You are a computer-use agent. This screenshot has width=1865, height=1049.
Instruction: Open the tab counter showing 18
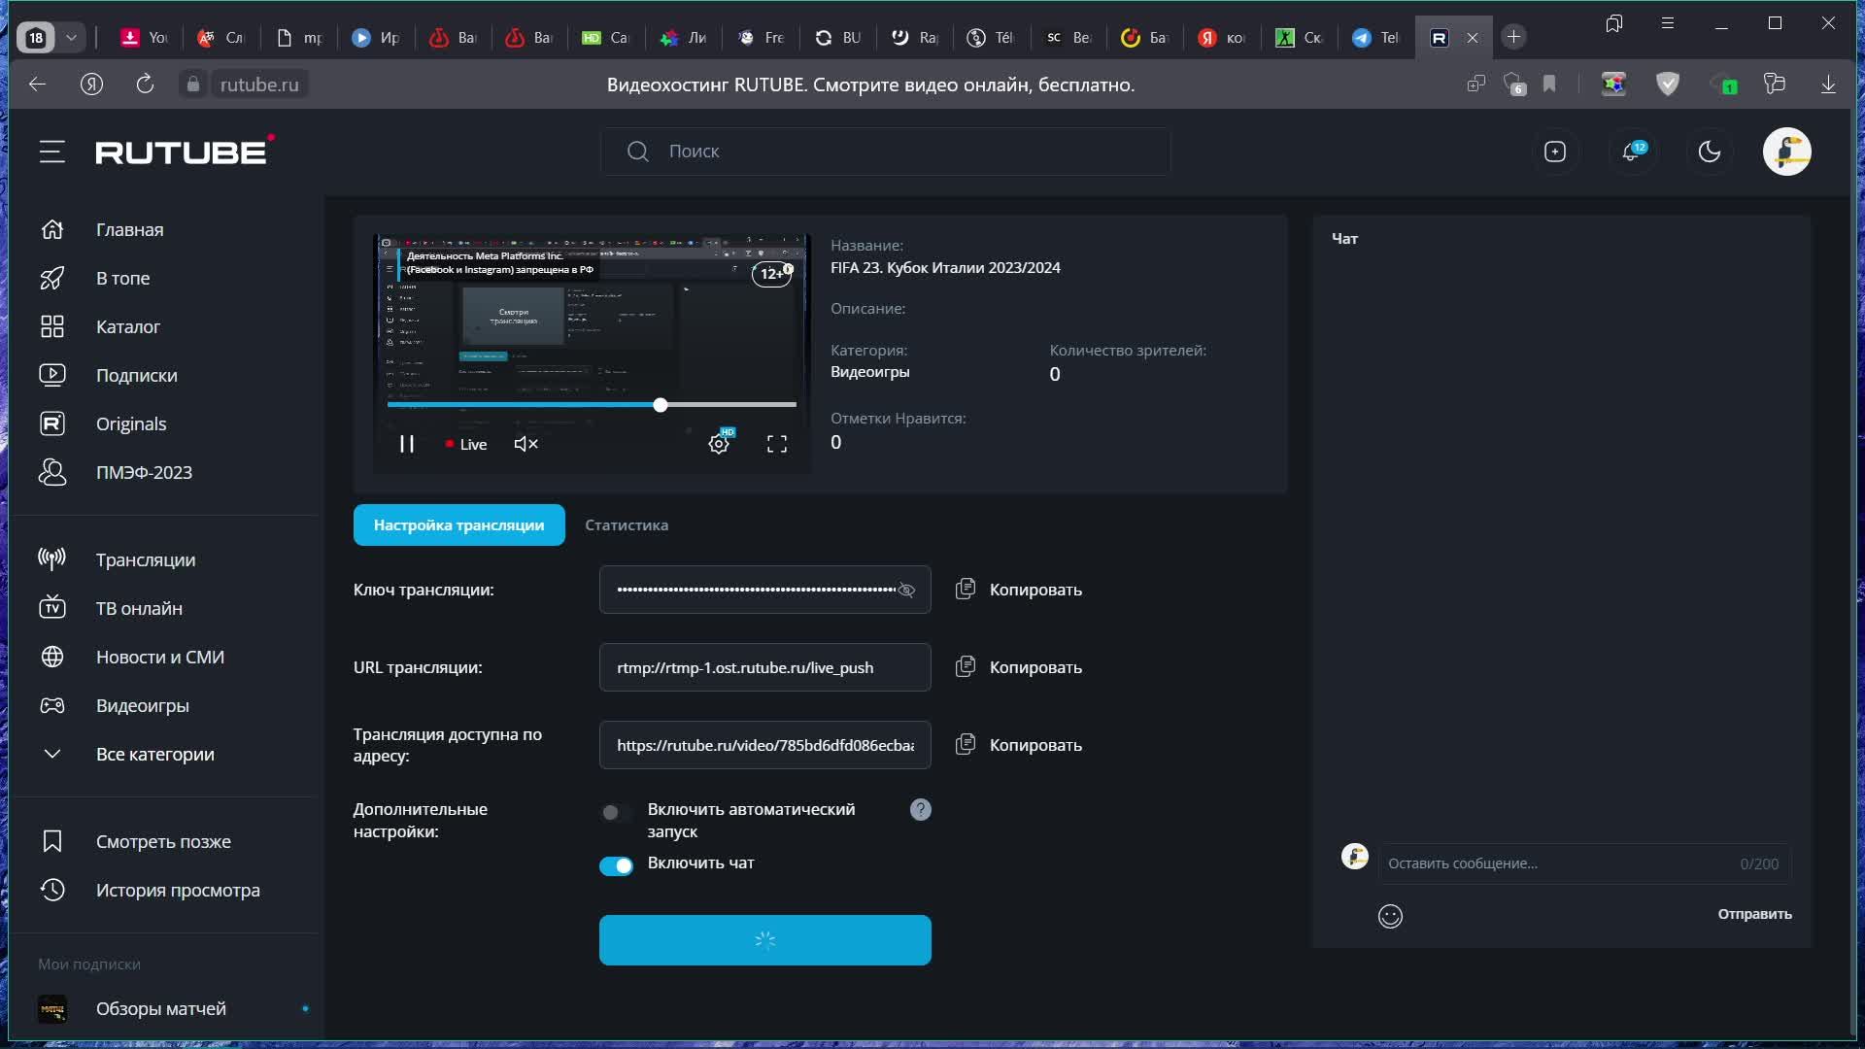tap(36, 38)
